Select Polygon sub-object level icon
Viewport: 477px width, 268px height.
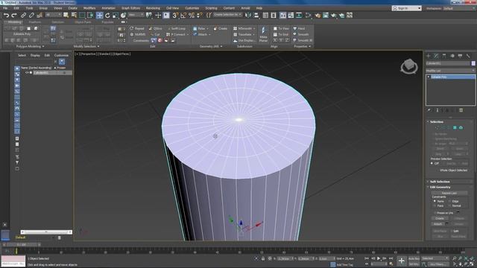[455, 128]
